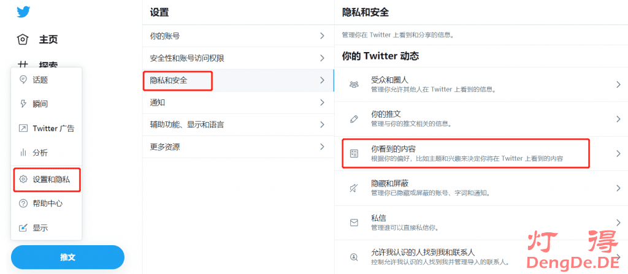The height and width of the screenshot is (274, 628).
Task: Open 你的推文 privacy option
Action: 481,119
